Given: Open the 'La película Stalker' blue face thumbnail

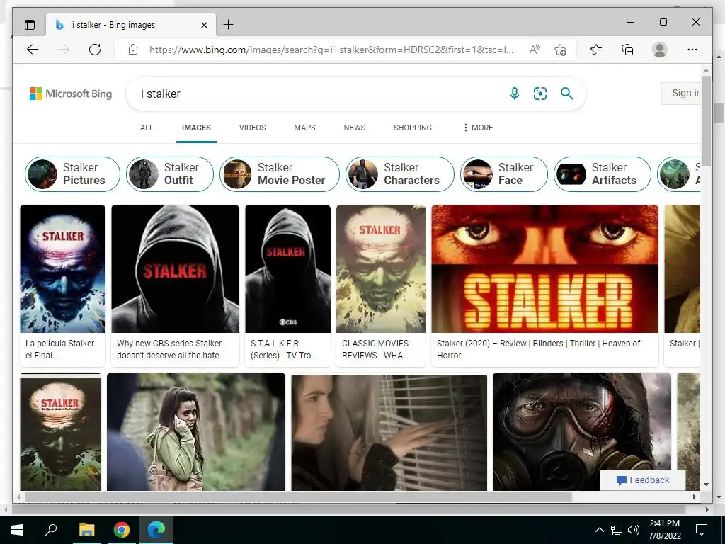Looking at the screenshot, I should click(63, 268).
